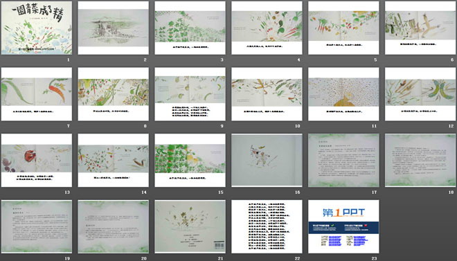Viewport: 457px width, 261px height.
Task: Select slide 20 thumbnail
Action: (114, 226)
